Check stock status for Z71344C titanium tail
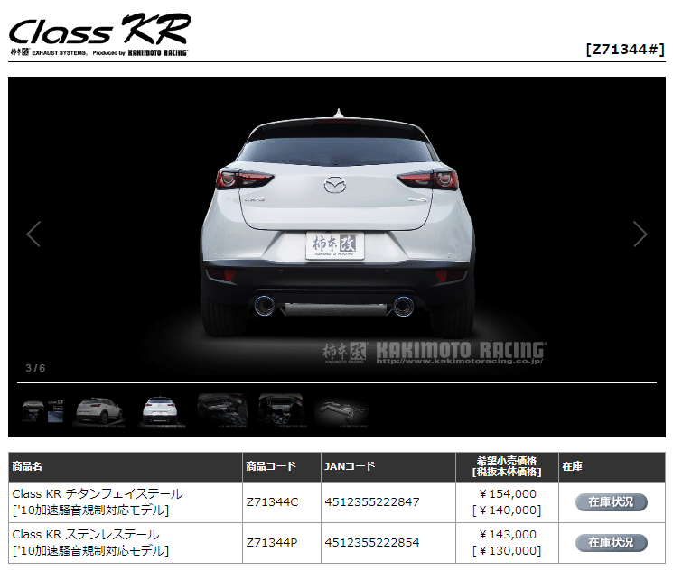The width and height of the screenshot is (673, 570). (611, 502)
